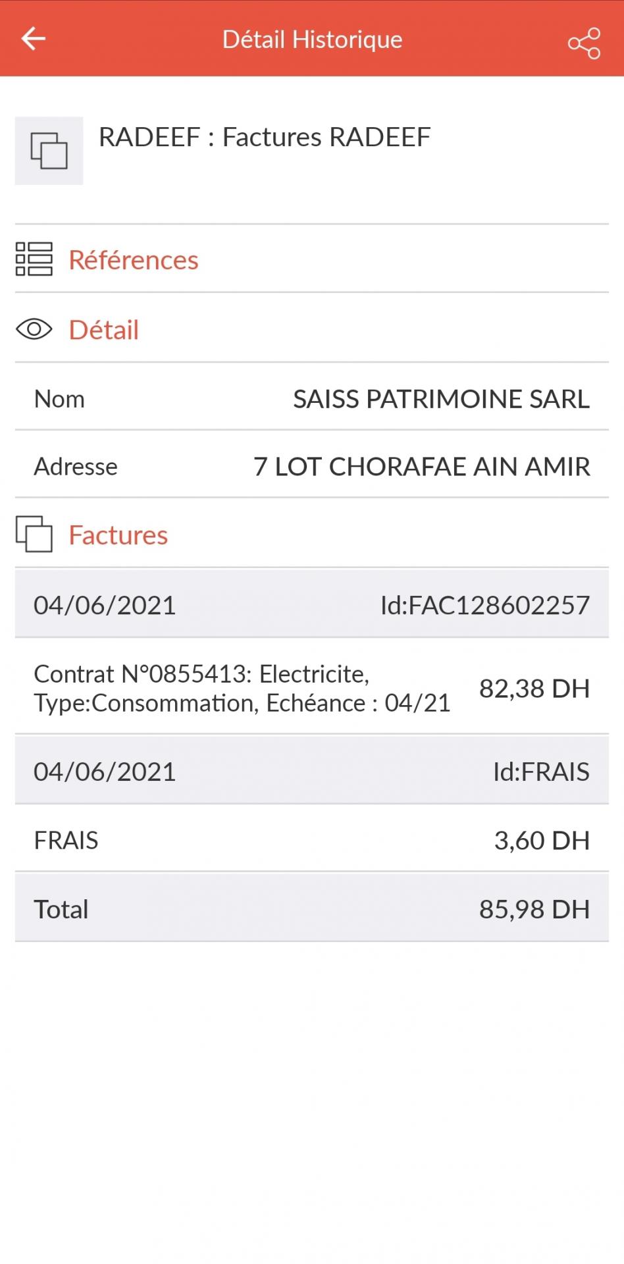624x1264 pixels.
Task: Expand the Références section
Action: (x=134, y=260)
